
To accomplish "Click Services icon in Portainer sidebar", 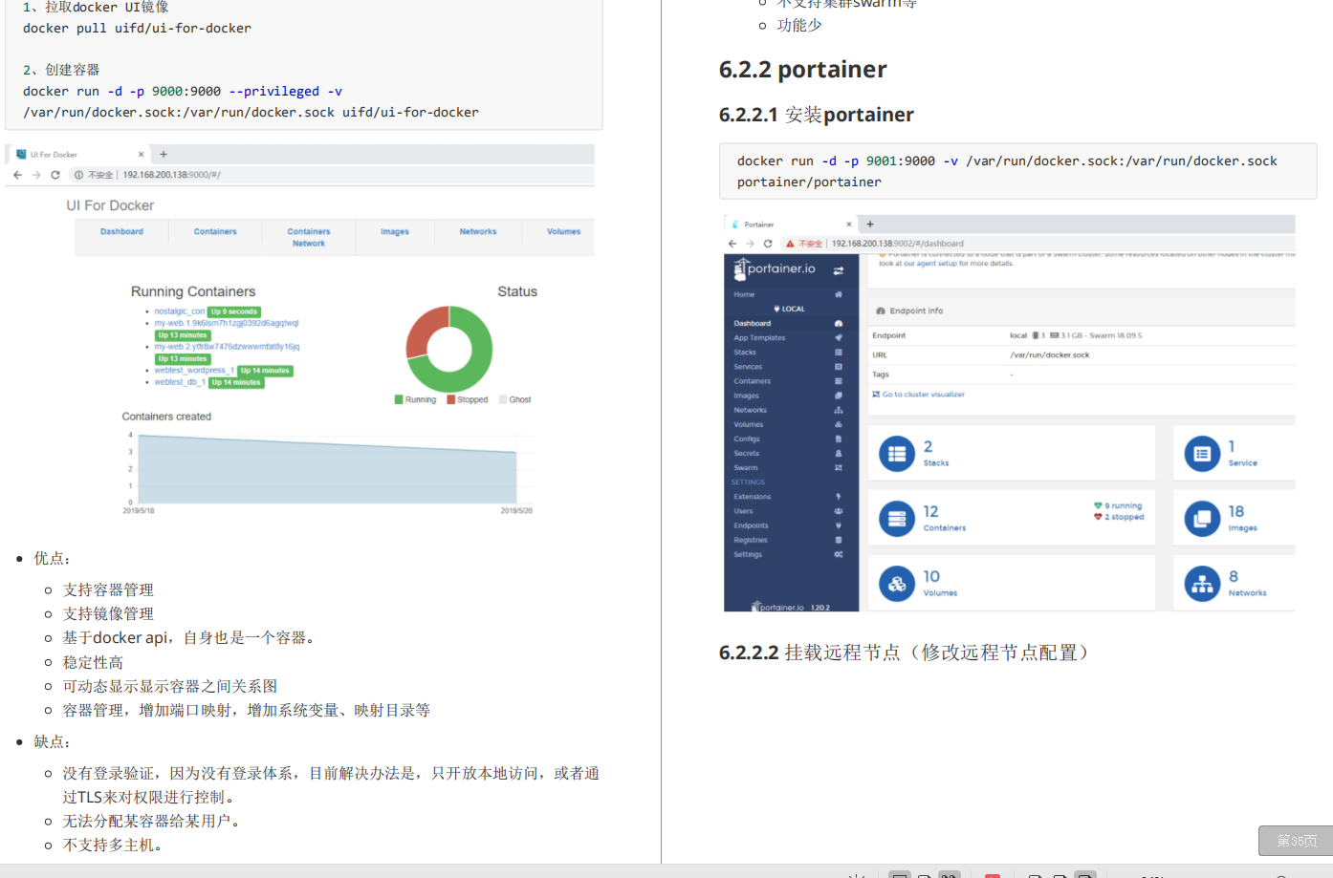I will [839, 367].
